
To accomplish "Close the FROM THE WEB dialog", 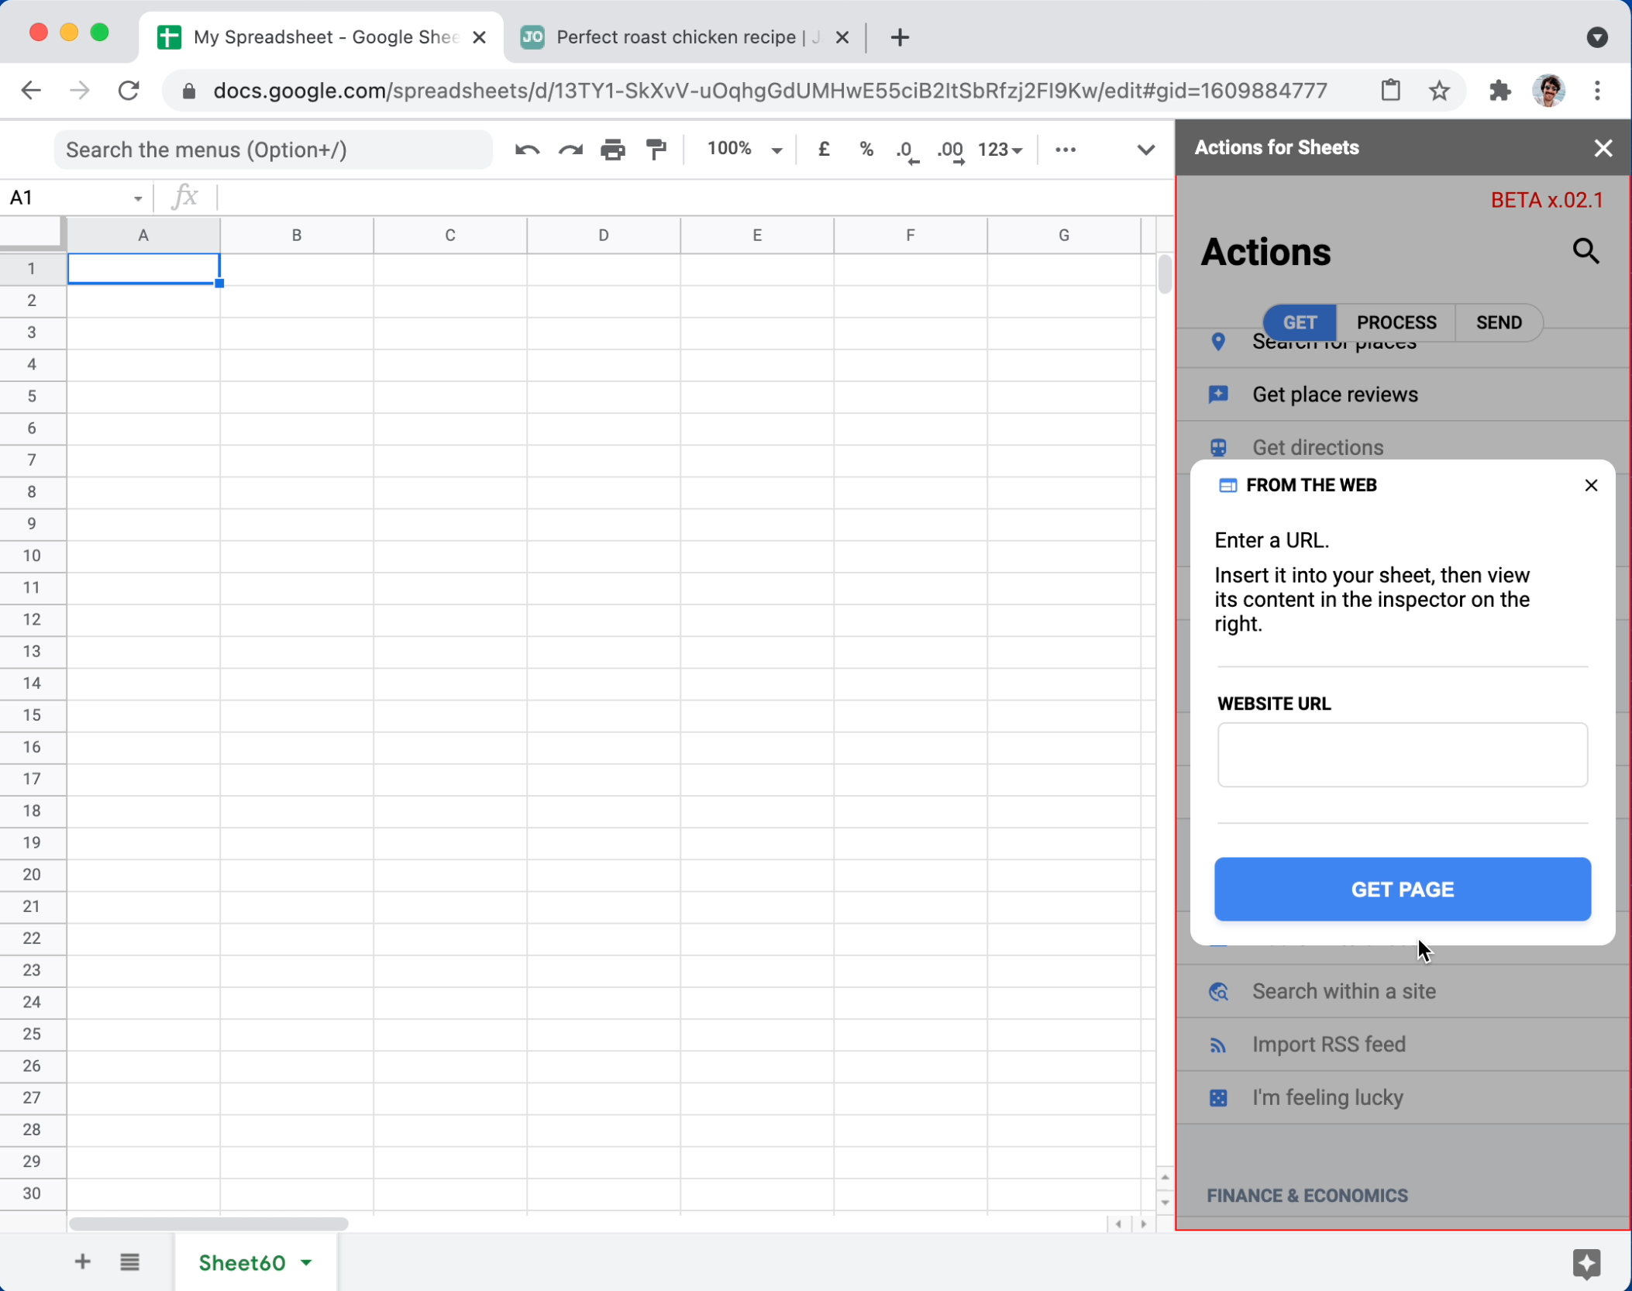I will (1591, 485).
